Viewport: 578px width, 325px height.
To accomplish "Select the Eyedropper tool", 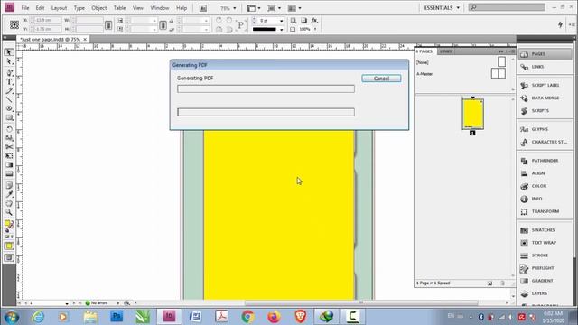I will pos(9,194).
